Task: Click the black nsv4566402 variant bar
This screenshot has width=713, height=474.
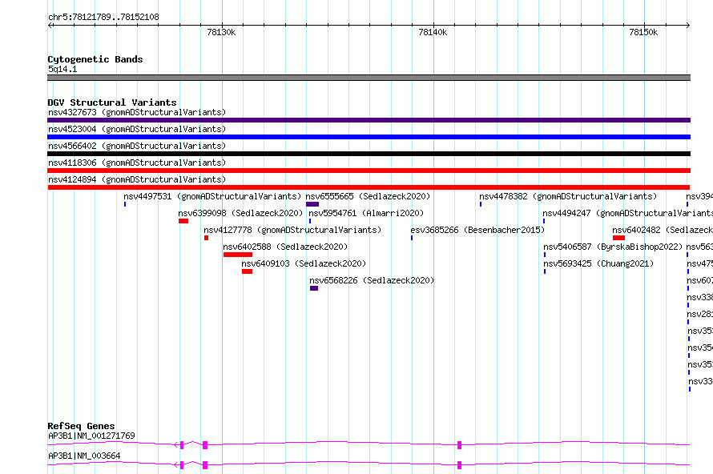Action: (369, 154)
